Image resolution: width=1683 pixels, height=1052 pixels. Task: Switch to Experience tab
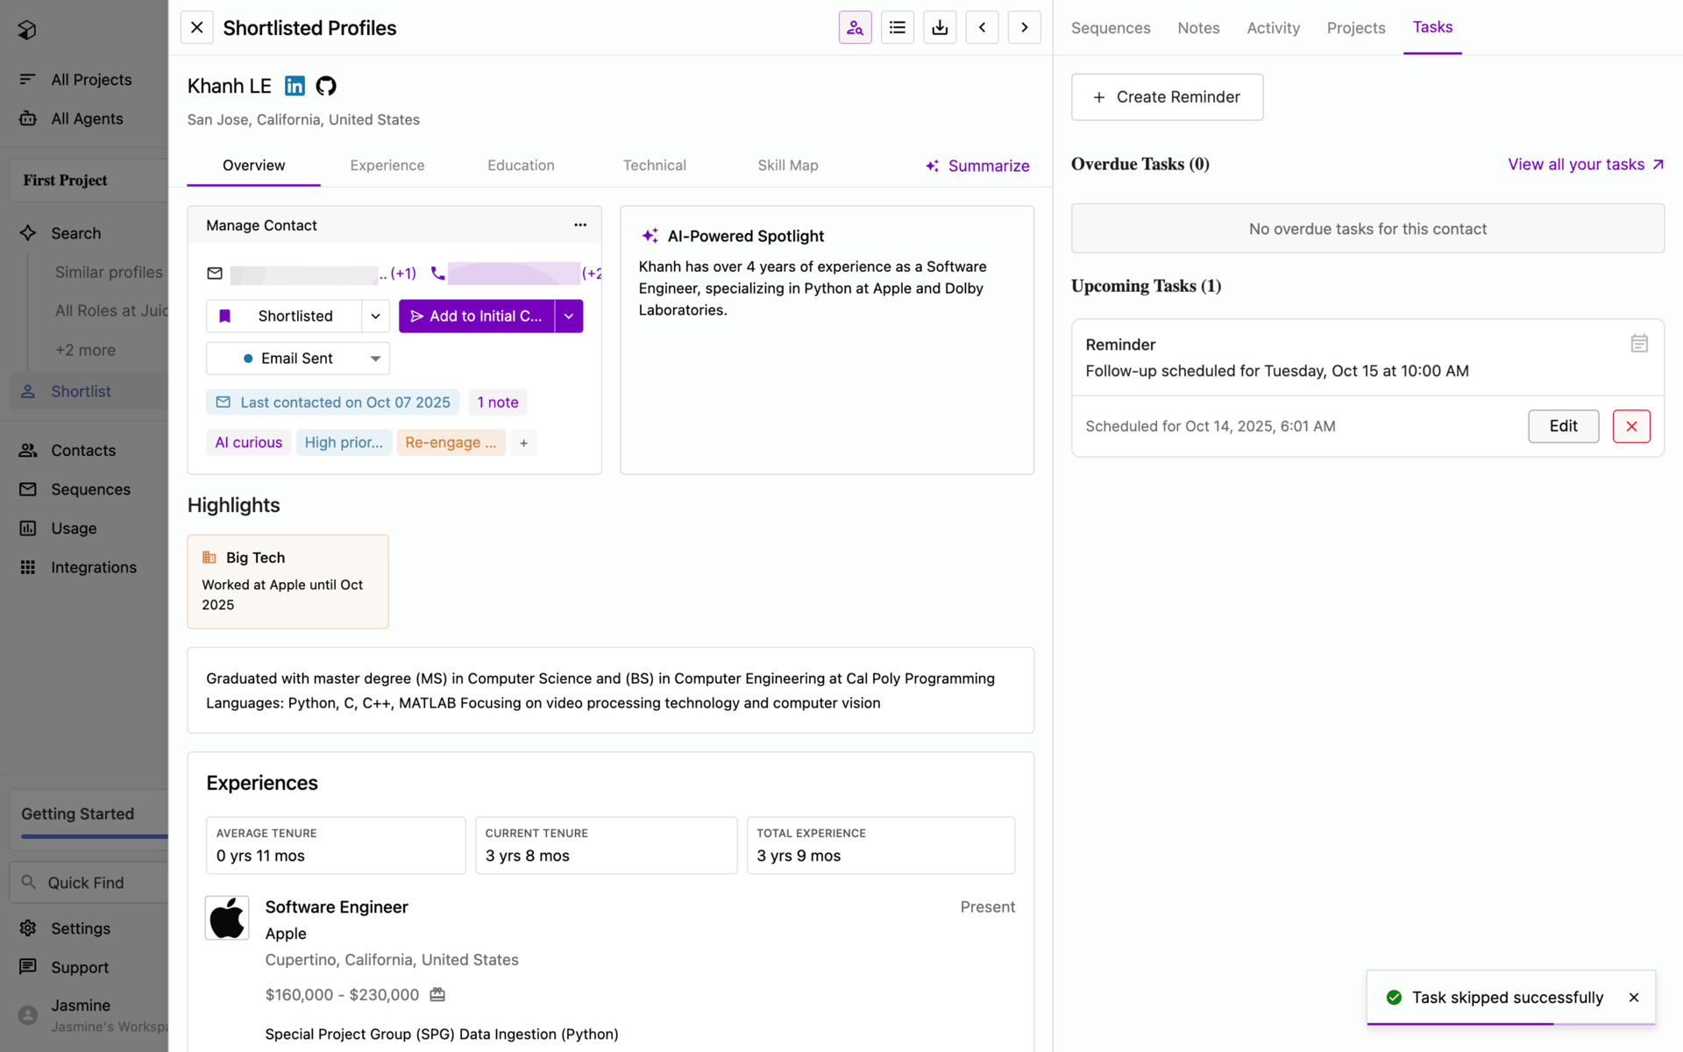[387, 165]
